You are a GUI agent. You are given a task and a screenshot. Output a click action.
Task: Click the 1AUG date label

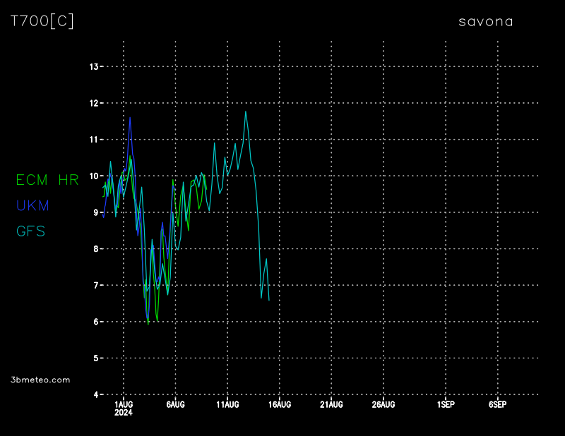124,404
